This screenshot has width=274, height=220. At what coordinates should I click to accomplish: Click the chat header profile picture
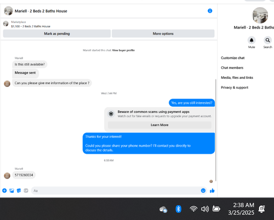coord(8,11)
